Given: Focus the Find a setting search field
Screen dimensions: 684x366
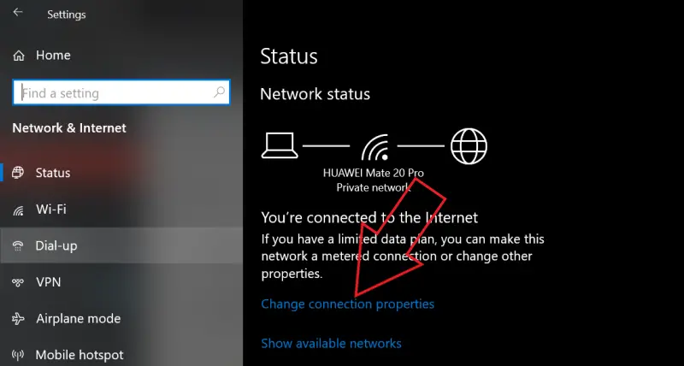Looking at the screenshot, I should (x=121, y=92).
